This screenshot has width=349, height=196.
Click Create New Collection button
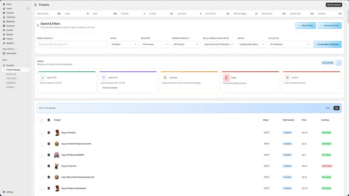click(328, 44)
